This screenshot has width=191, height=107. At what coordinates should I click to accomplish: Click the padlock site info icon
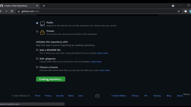pyautogui.click(x=19, y=11)
